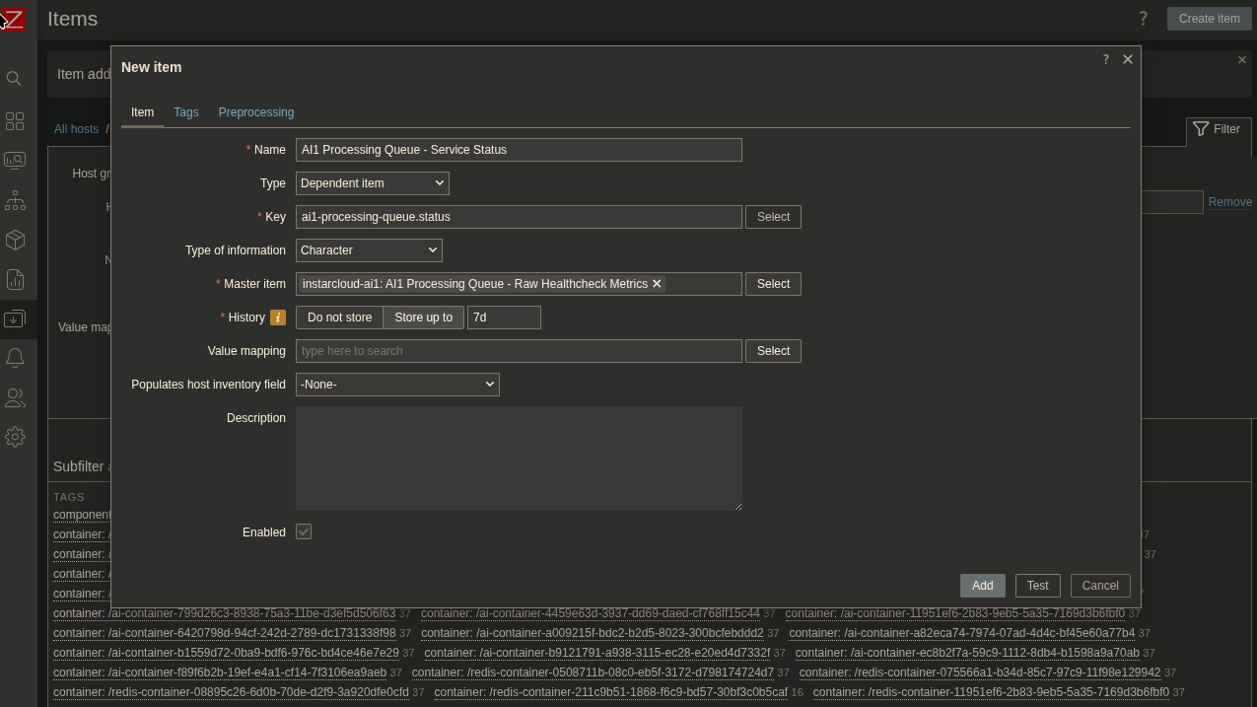Close the New item dialog
1257x707 pixels.
(1128, 59)
